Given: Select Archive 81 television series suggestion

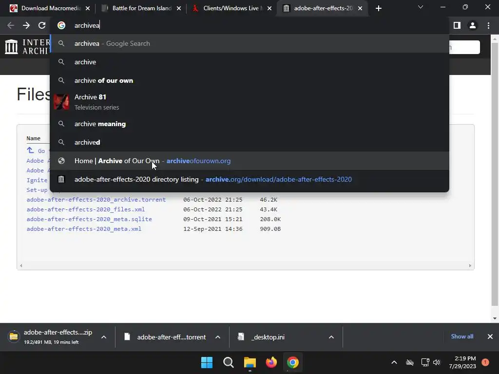Looking at the screenshot, I should pyautogui.click(x=249, y=102).
